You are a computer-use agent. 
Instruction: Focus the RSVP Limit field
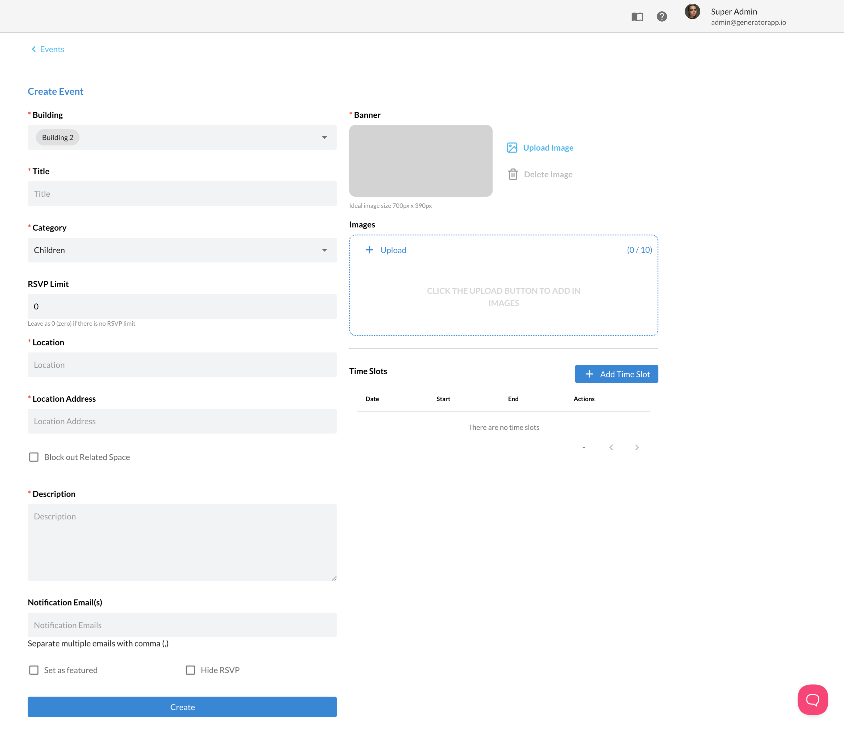click(182, 306)
